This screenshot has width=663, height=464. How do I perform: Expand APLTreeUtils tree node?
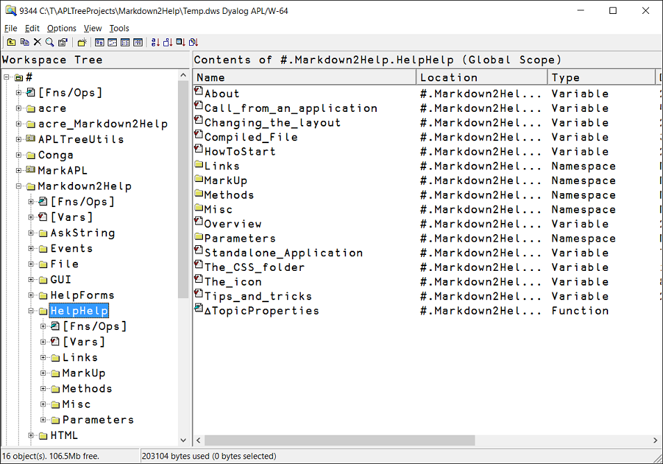(19, 139)
